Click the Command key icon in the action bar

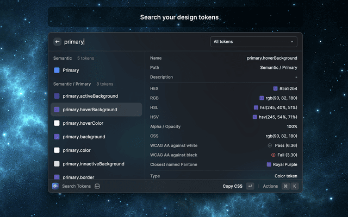(285, 186)
